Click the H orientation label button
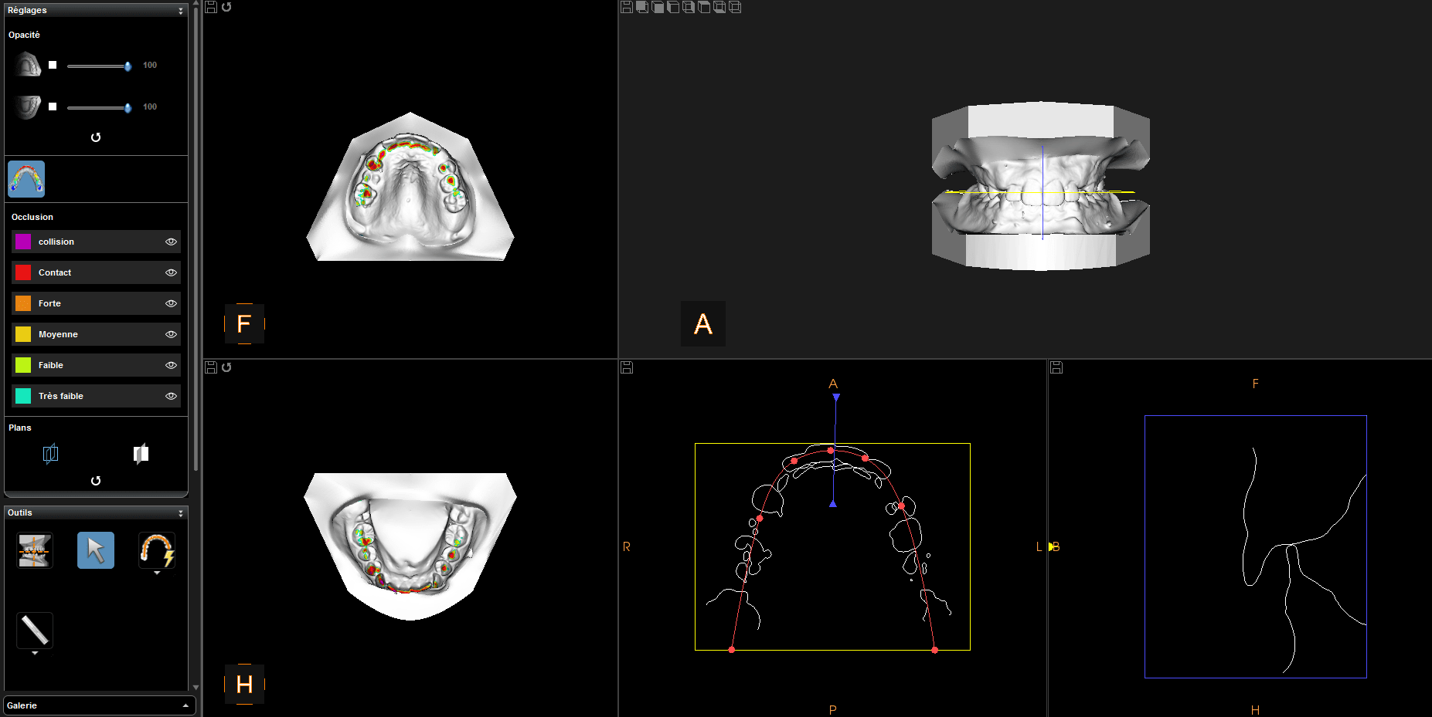The image size is (1432, 717). pyautogui.click(x=244, y=684)
